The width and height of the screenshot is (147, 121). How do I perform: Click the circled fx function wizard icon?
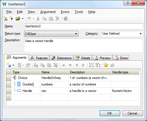coord(66,19)
